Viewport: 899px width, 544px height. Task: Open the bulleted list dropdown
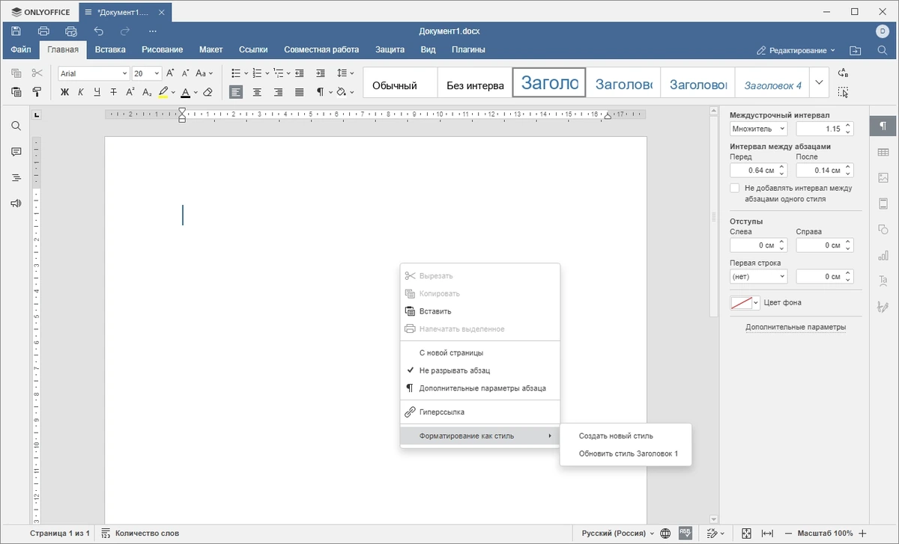pos(246,73)
